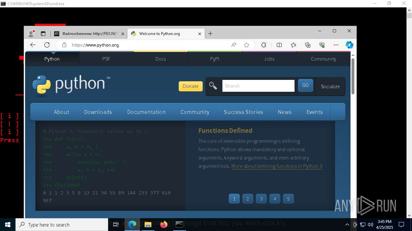This screenshot has width=412, height=231.
Task: Open Read aloud icon in address bar
Action: coord(234,45)
